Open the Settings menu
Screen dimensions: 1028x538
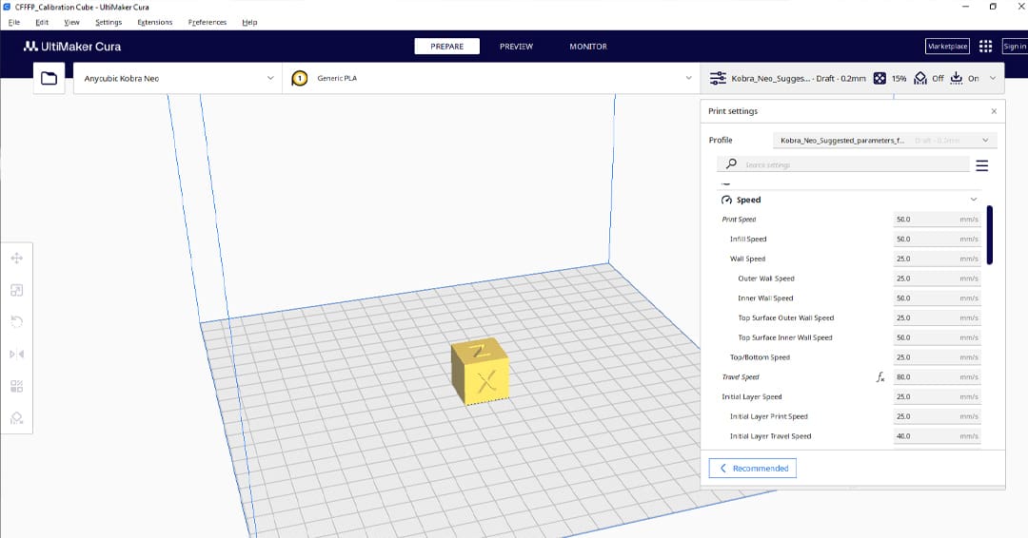[x=109, y=22]
